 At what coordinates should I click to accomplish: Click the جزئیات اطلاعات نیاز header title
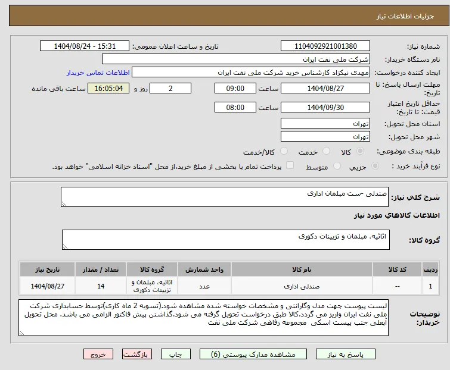[405, 16]
